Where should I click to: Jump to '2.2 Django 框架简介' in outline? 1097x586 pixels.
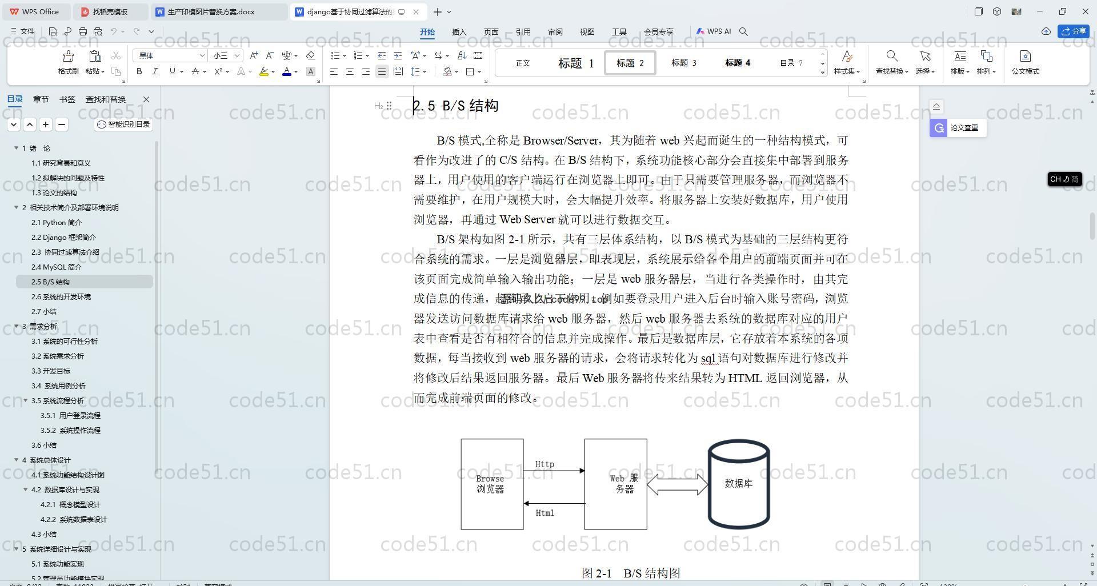tap(63, 237)
